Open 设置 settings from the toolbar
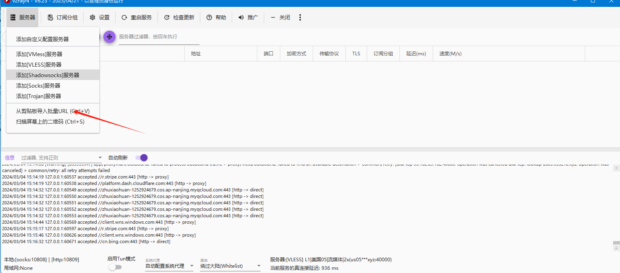Image resolution: width=620 pixels, height=273 pixels. coord(99,17)
